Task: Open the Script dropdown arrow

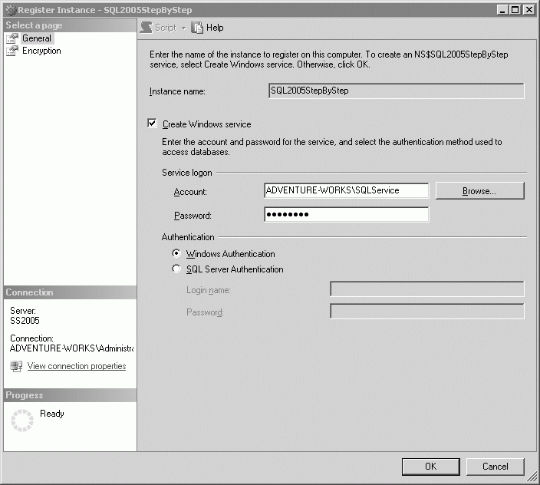Action: (x=184, y=28)
